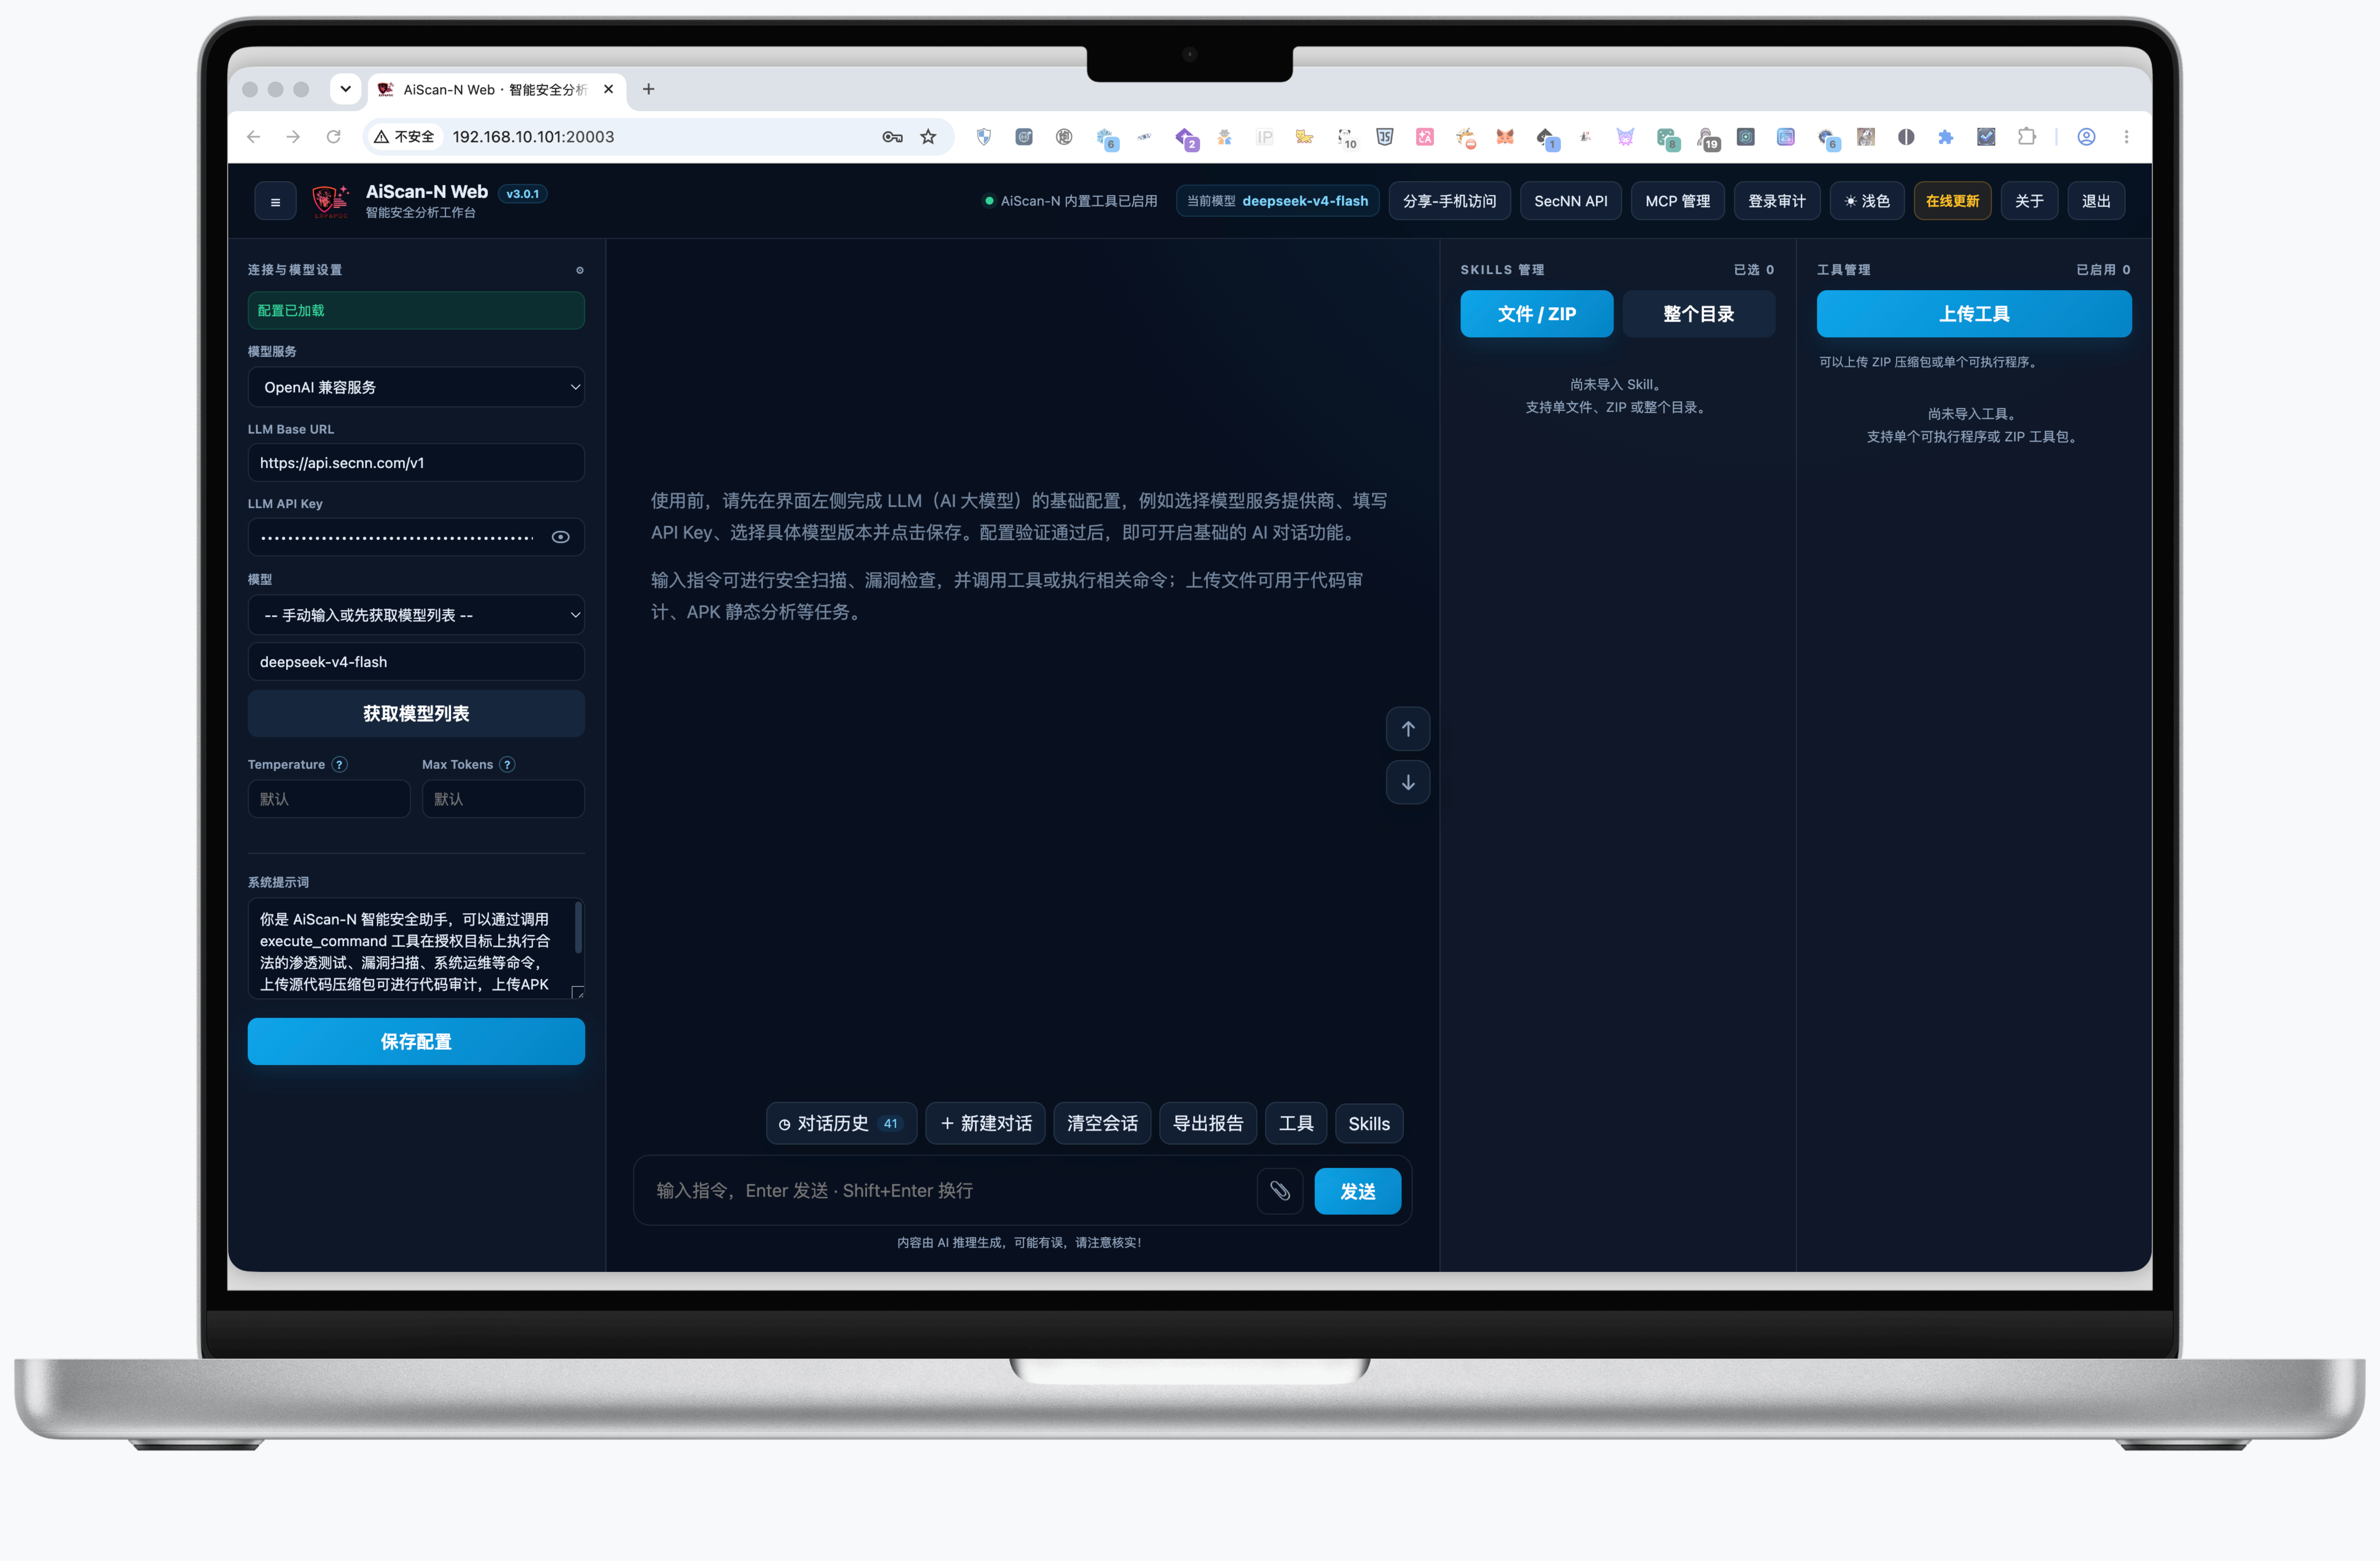Open Temperature help question mark

(x=340, y=764)
